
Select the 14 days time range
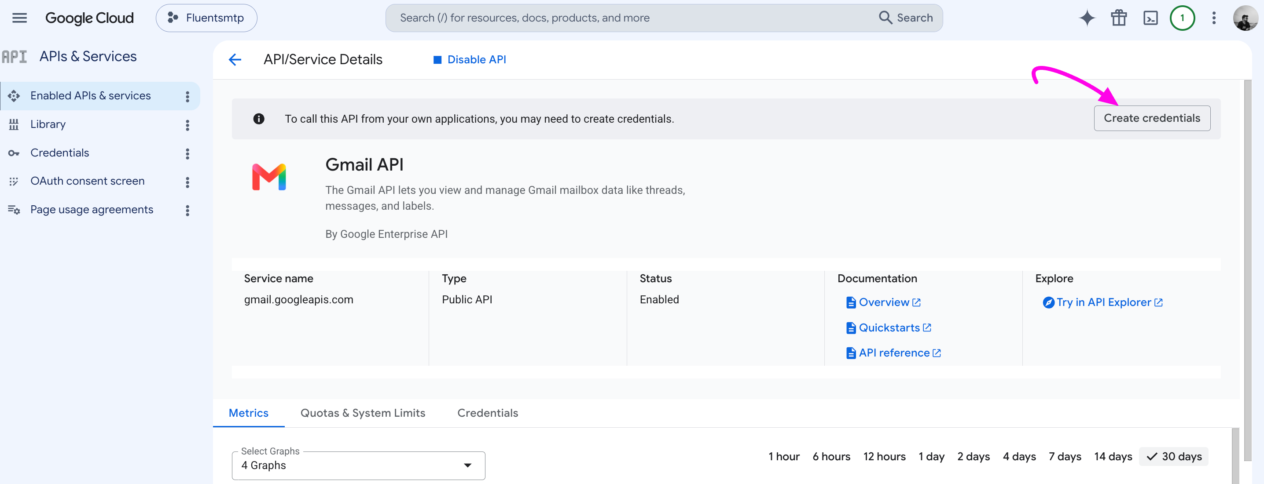1113,457
